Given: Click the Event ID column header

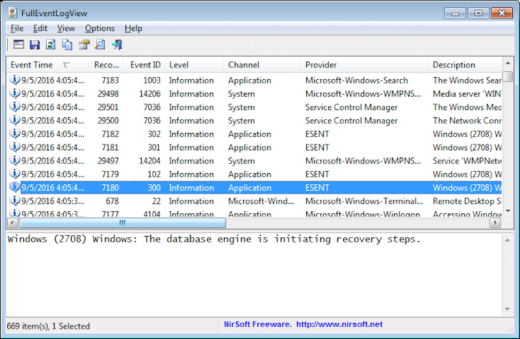Looking at the screenshot, I should (144, 65).
